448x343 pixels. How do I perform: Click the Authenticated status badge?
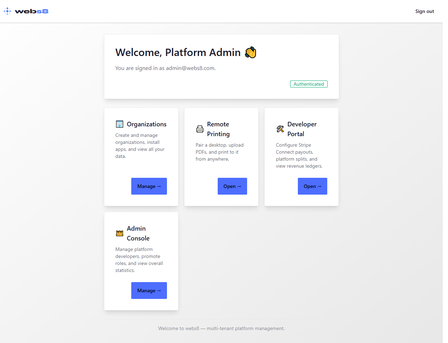click(309, 84)
